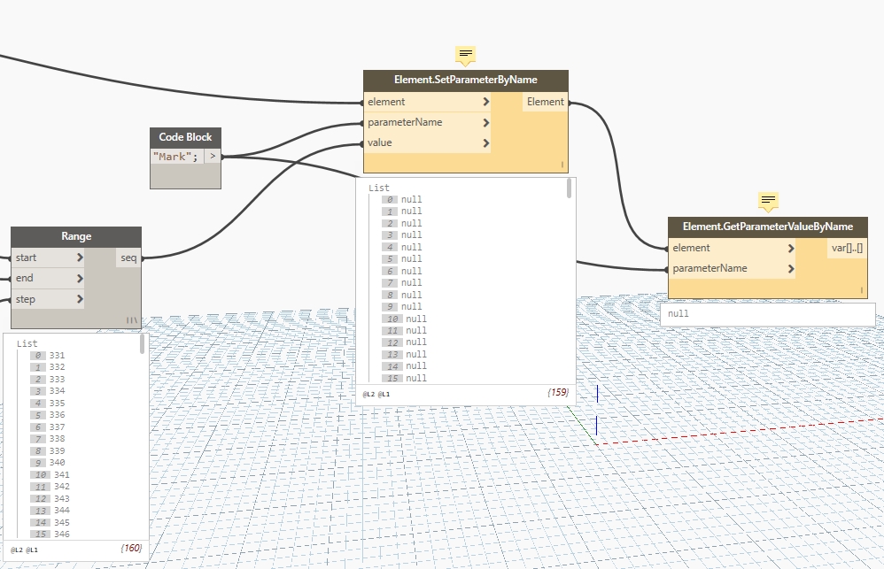Click the lacing icon on Range node
Viewport: 884px width, 569px height.
tap(132, 320)
